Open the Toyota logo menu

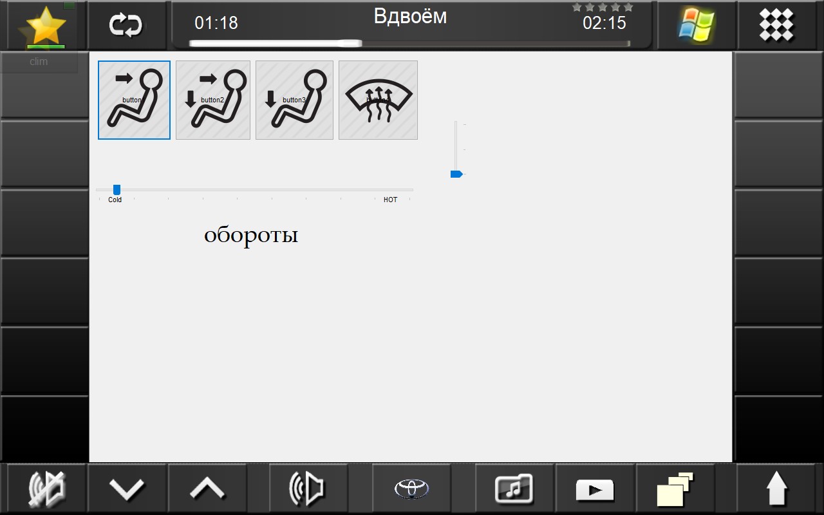(411, 489)
